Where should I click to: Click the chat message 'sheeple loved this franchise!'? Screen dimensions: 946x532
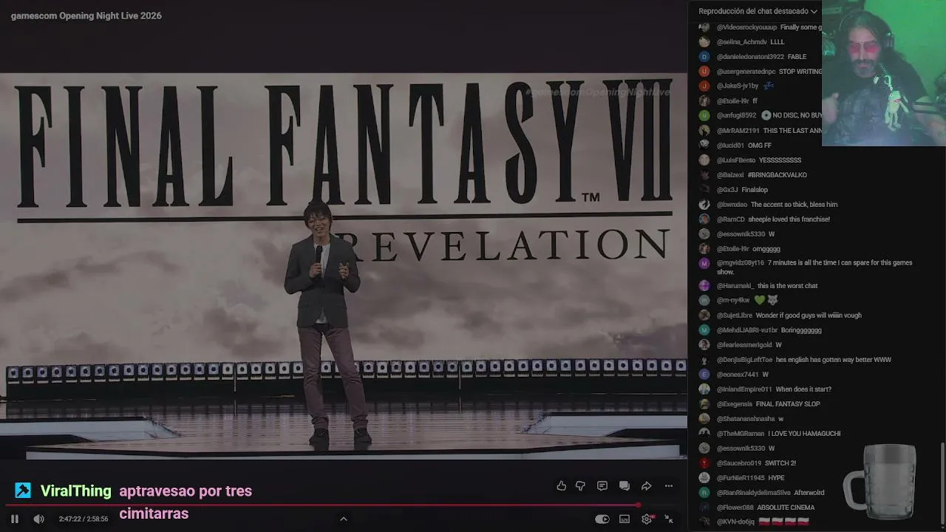pyautogui.click(x=789, y=219)
